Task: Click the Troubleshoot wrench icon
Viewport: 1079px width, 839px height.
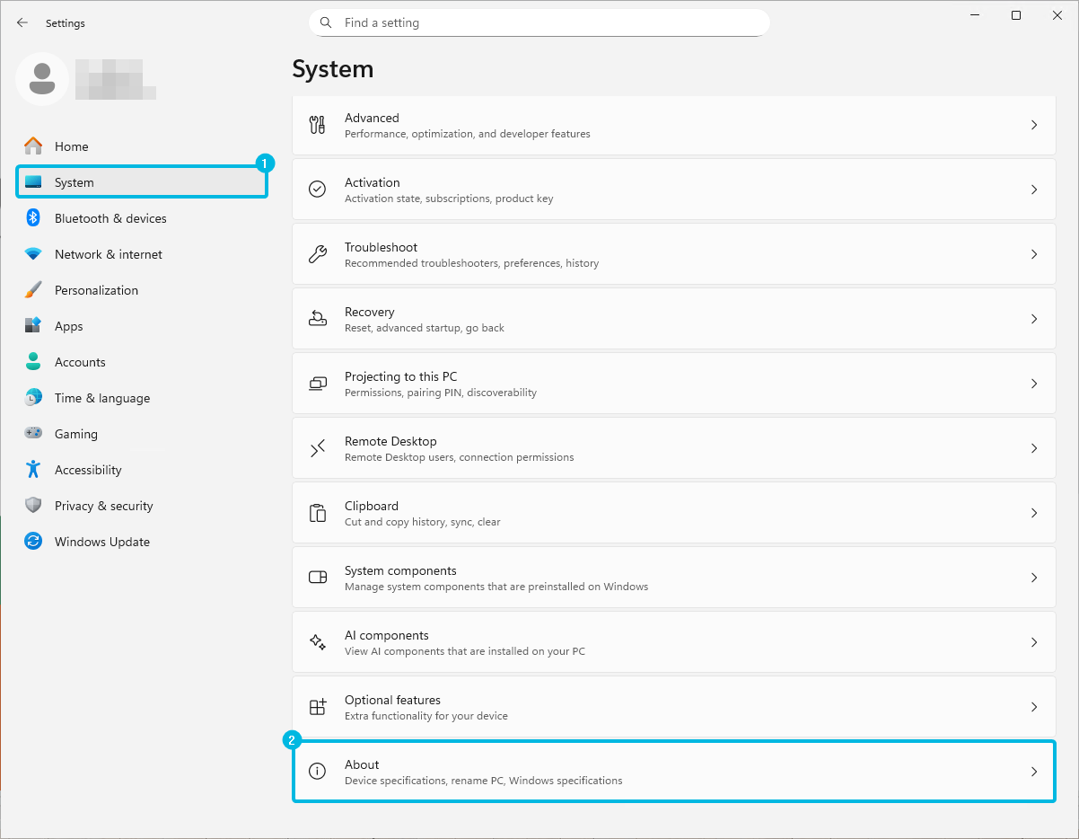Action: click(317, 254)
